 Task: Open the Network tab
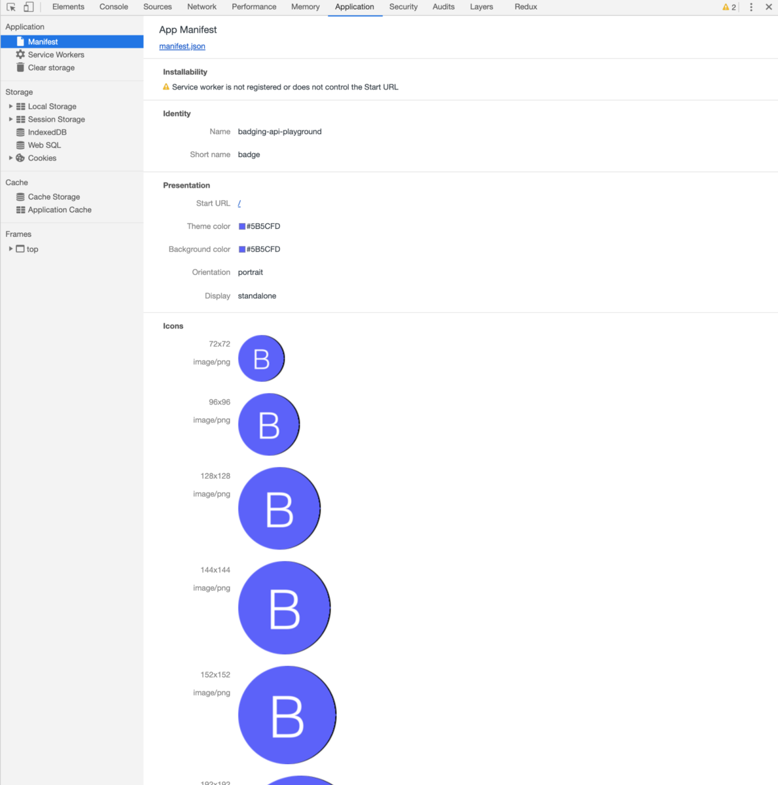click(202, 7)
